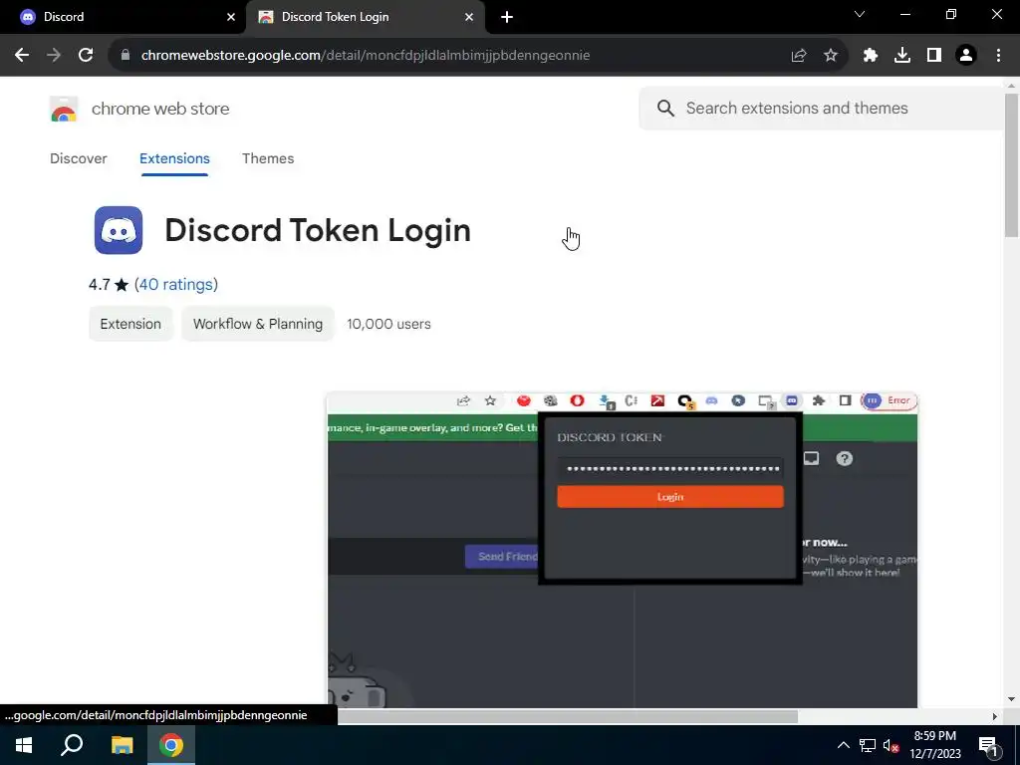Open the Extensions section
The image size is (1020, 765).
click(x=174, y=158)
